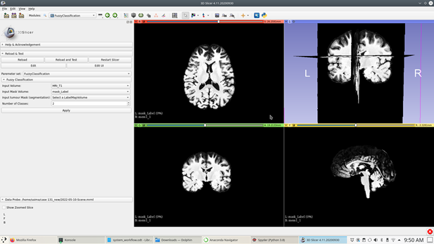Open the Transforms module icon

[x=148, y=16]
